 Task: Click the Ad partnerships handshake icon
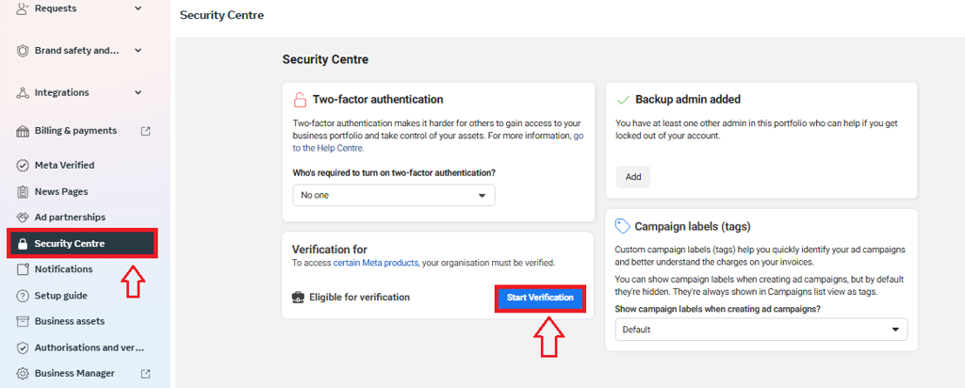coord(23,218)
